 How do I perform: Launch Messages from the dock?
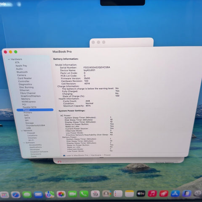(27, 194)
